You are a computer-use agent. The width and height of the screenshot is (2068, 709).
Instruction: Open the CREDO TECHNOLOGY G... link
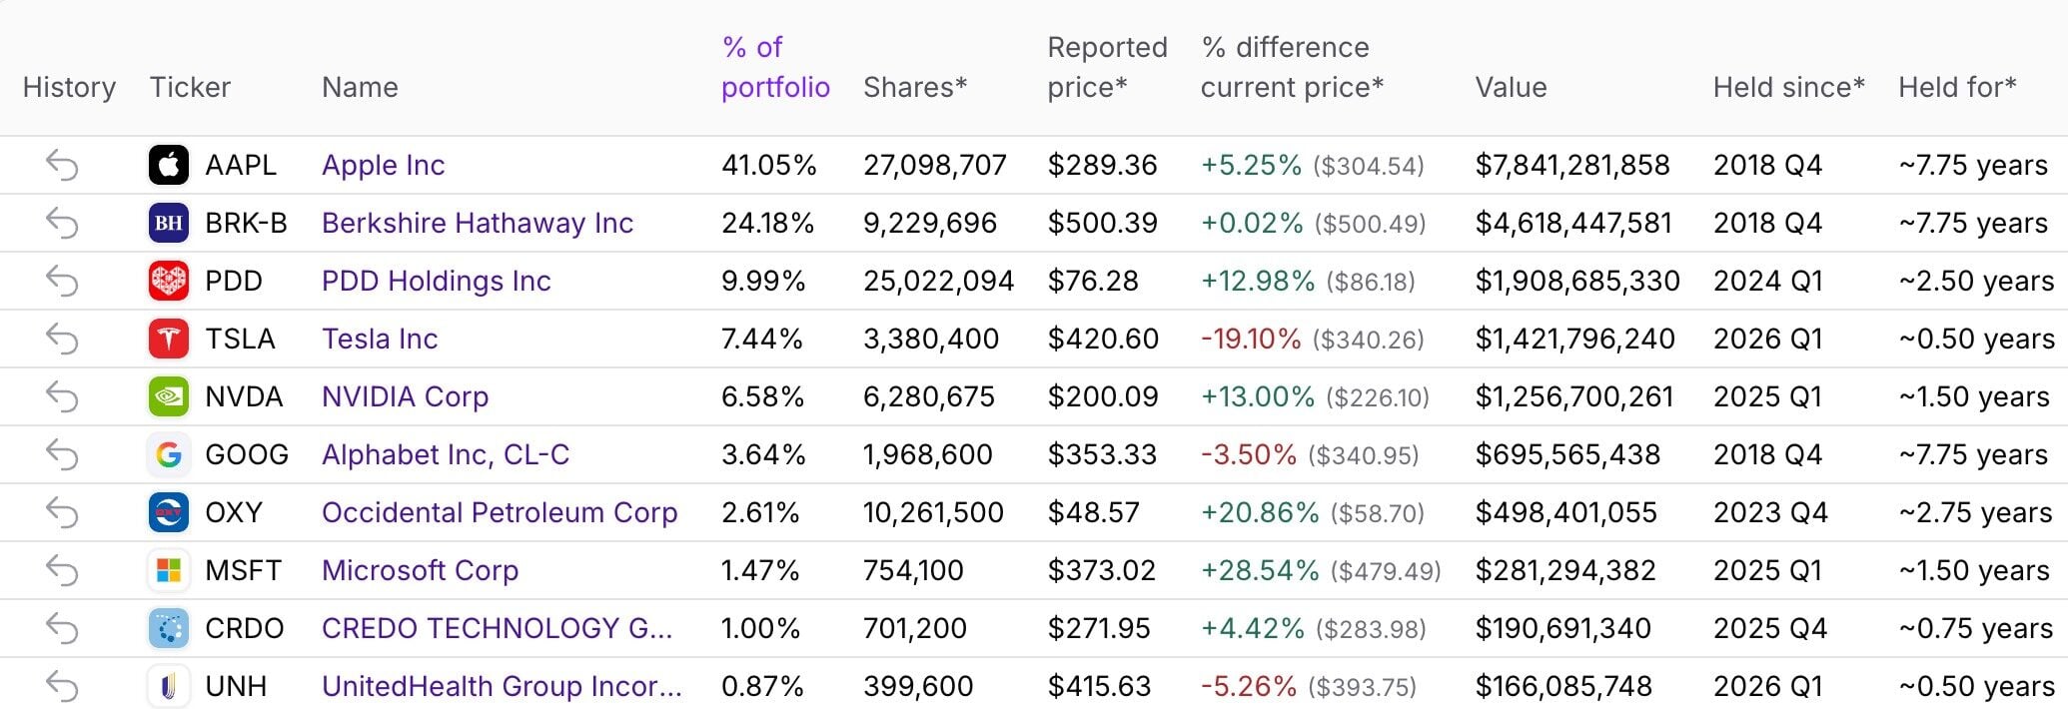tap(497, 628)
